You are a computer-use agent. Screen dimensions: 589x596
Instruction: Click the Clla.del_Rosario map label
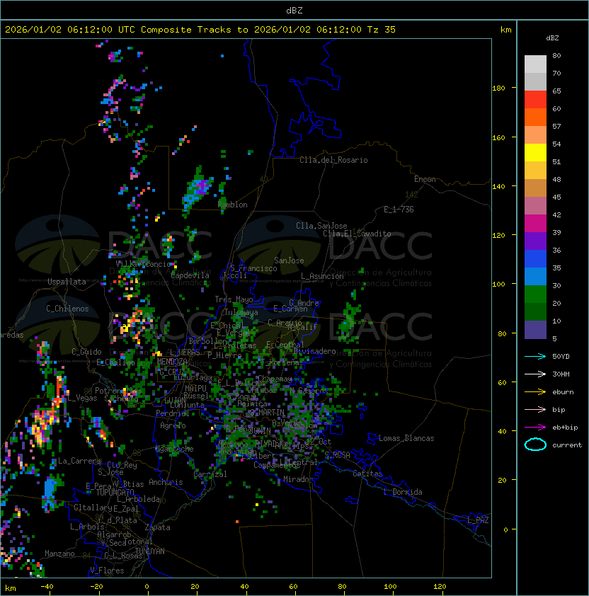[333, 160]
